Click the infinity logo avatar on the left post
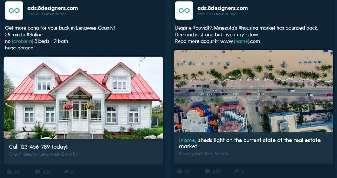Screen dimensions: 337x178 [x=14, y=10]
